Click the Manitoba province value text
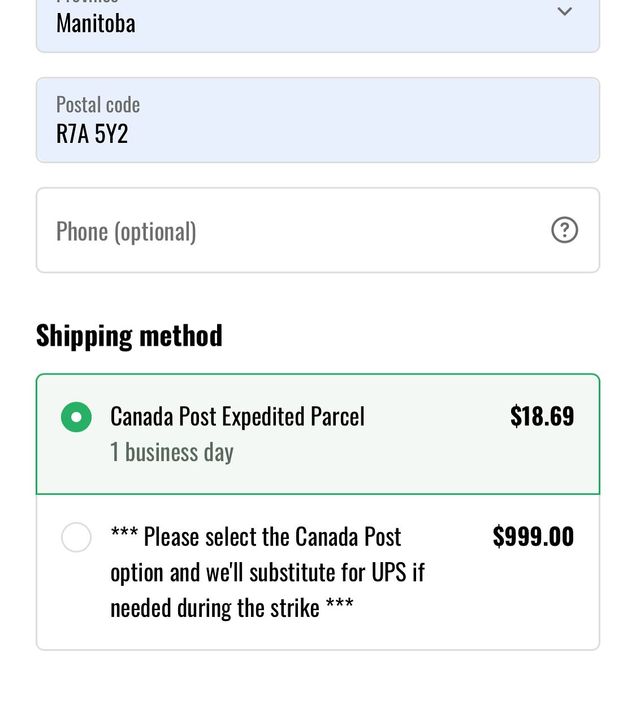636x709 pixels. [x=96, y=24]
